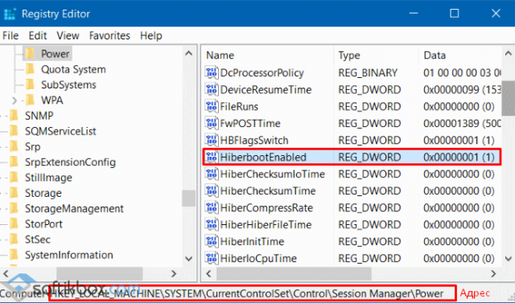
Task: Click values pane scroll left arrow
Action: tap(208, 273)
